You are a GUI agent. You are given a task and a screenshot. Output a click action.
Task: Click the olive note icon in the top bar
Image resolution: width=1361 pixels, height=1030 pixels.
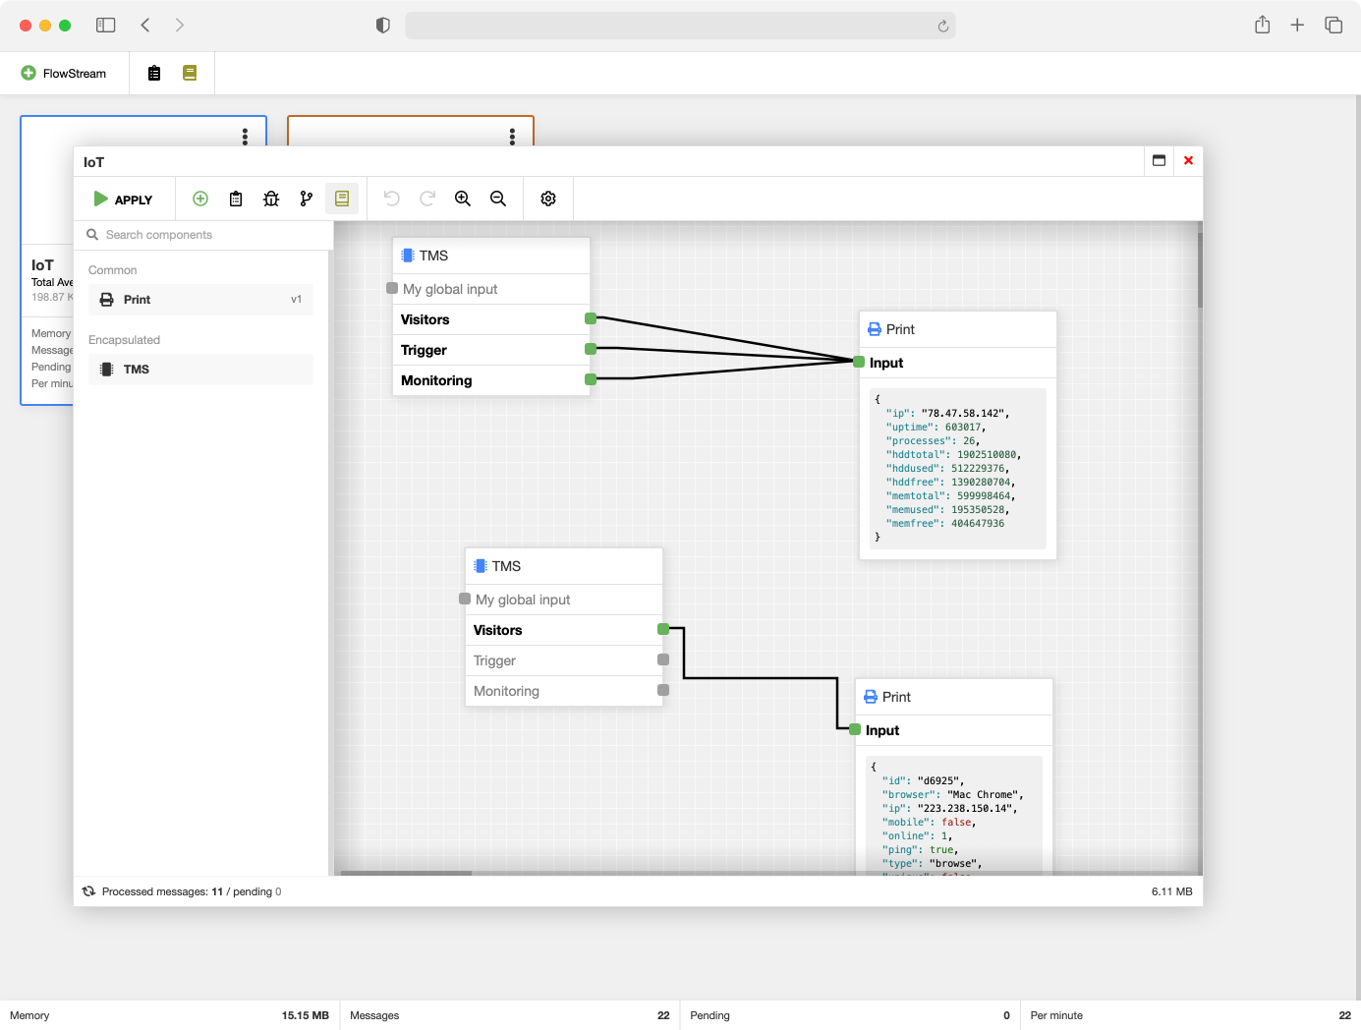coord(190,74)
